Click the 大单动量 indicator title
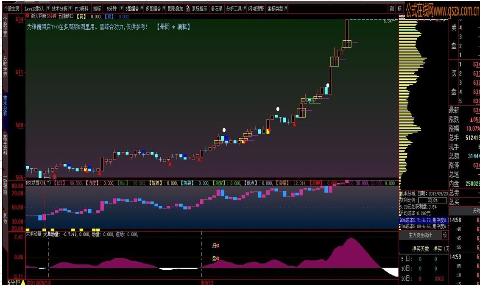 click(x=33, y=234)
